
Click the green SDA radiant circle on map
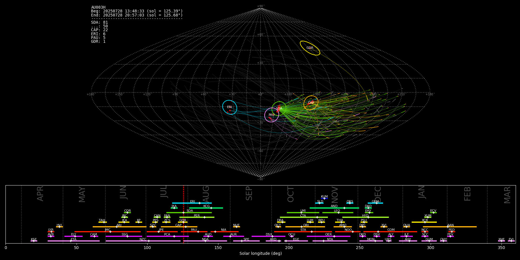click(x=279, y=109)
